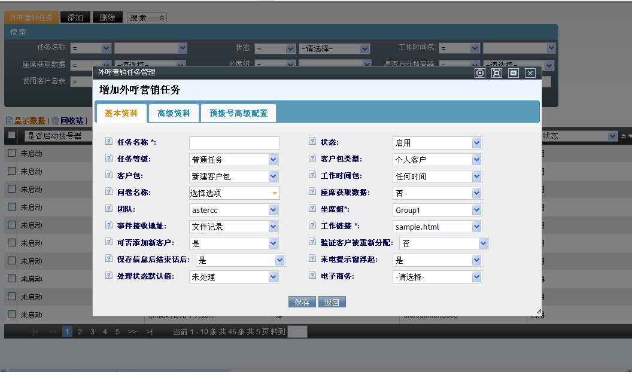Toggle the select-all checkbox in table header

click(x=11, y=135)
